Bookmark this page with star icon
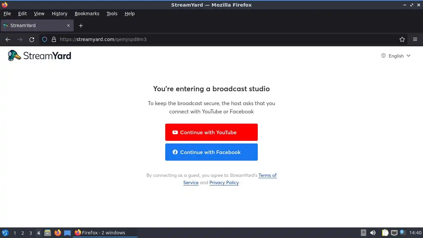 [x=402, y=39]
